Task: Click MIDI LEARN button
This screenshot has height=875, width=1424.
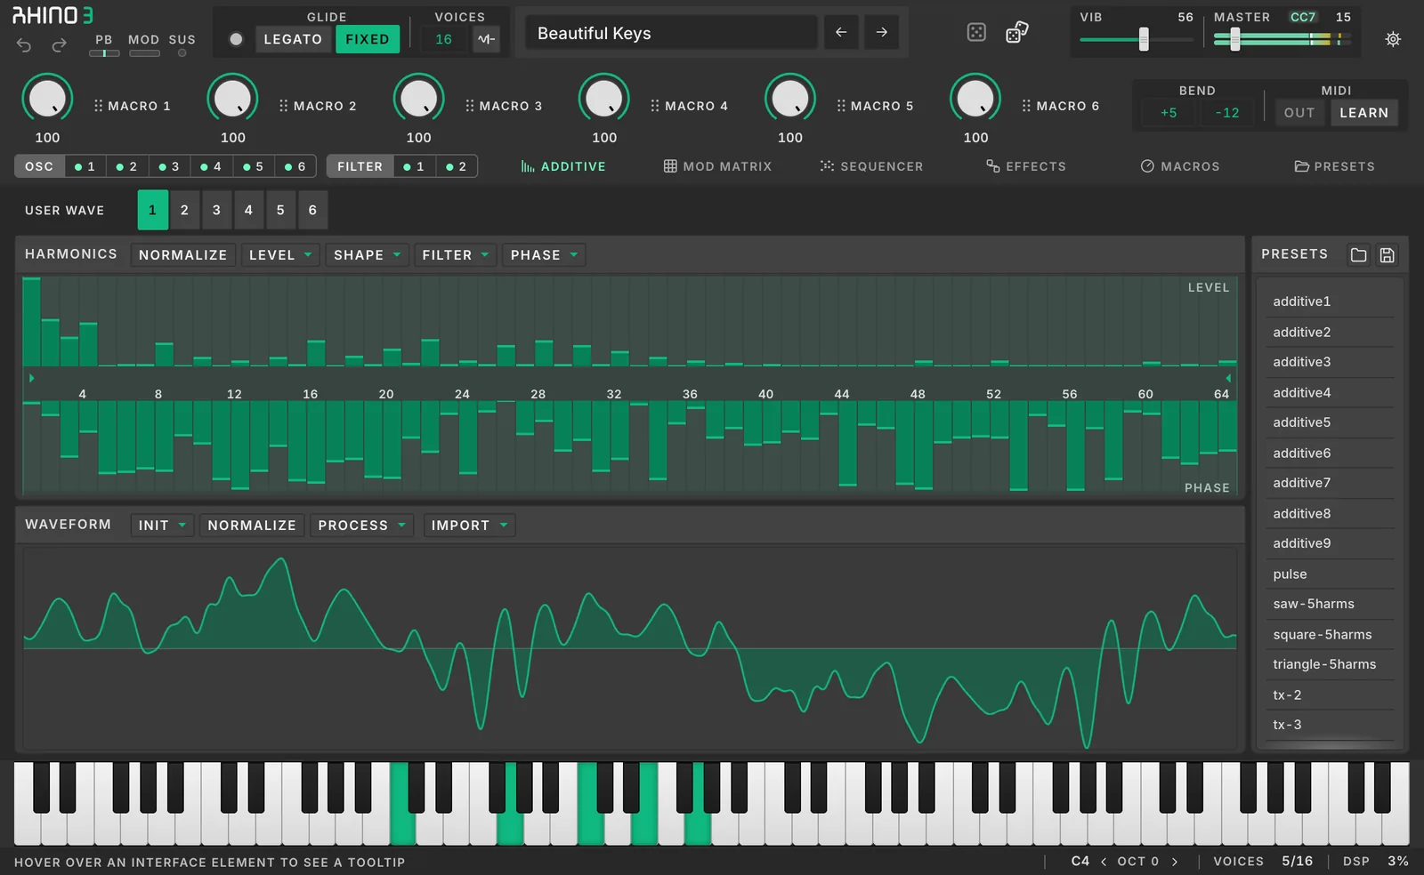Action: click(x=1364, y=113)
